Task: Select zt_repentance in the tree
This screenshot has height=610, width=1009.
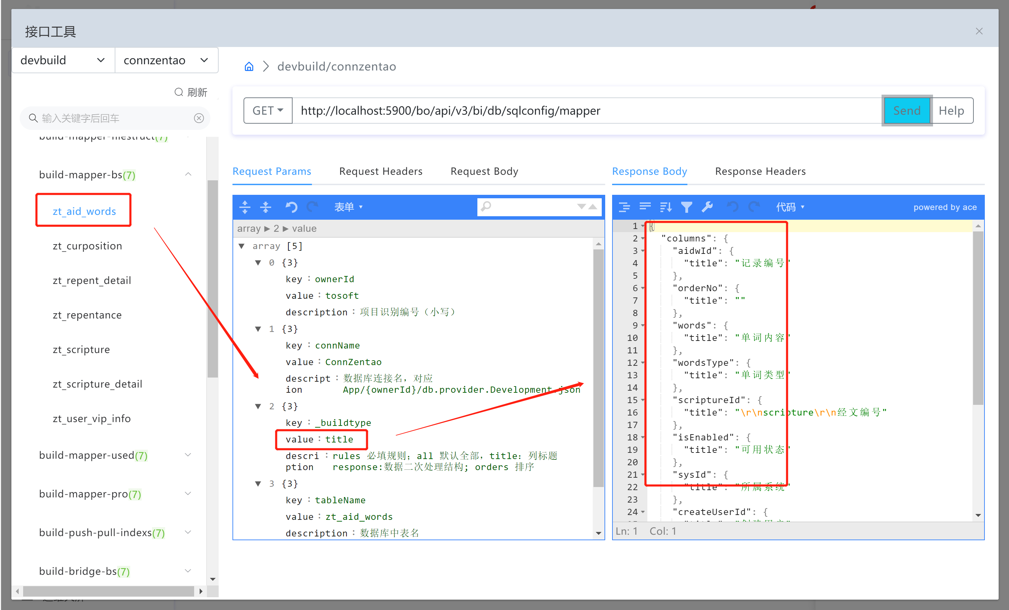Action: pos(87,315)
